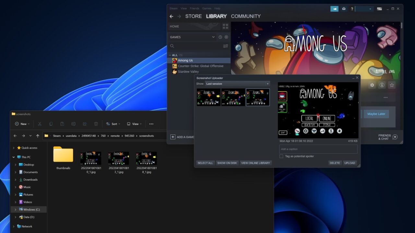Open Steam screenshot manager icon near window controls

(379, 9)
